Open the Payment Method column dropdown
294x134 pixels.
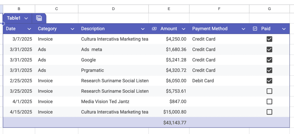point(243,29)
